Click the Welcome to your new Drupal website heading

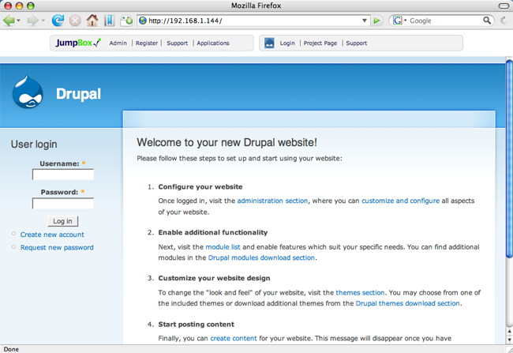[x=227, y=142]
